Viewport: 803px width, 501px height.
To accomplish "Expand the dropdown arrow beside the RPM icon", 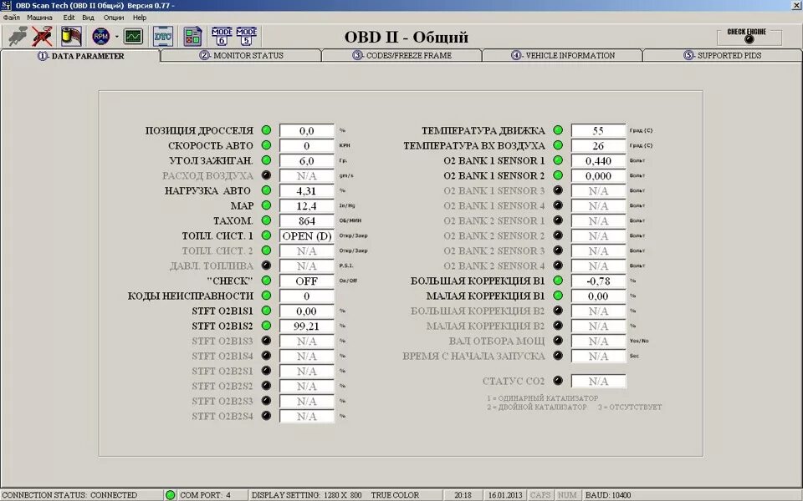I will 117,37.
